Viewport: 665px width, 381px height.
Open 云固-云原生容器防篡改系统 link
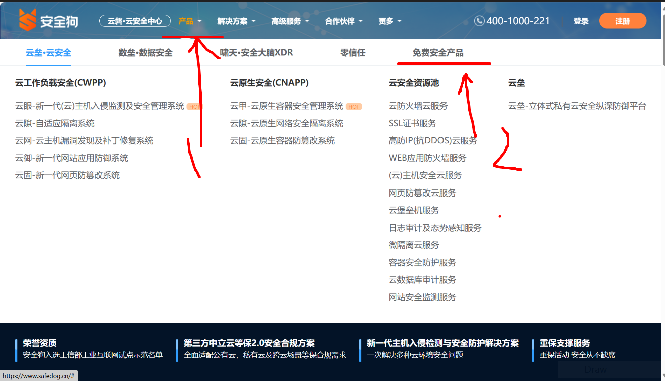(x=282, y=141)
